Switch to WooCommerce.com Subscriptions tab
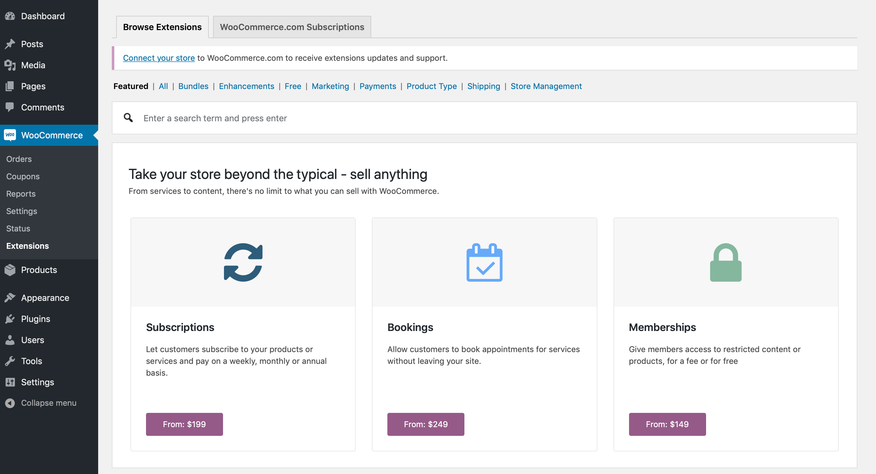 pyautogui.click(x=292, y=27)
